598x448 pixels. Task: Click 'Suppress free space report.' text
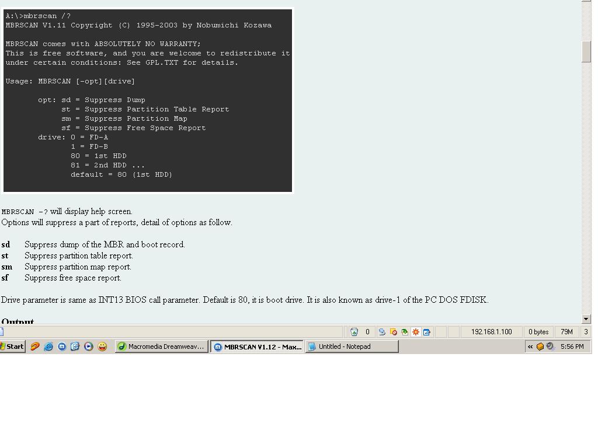(73, 278)
